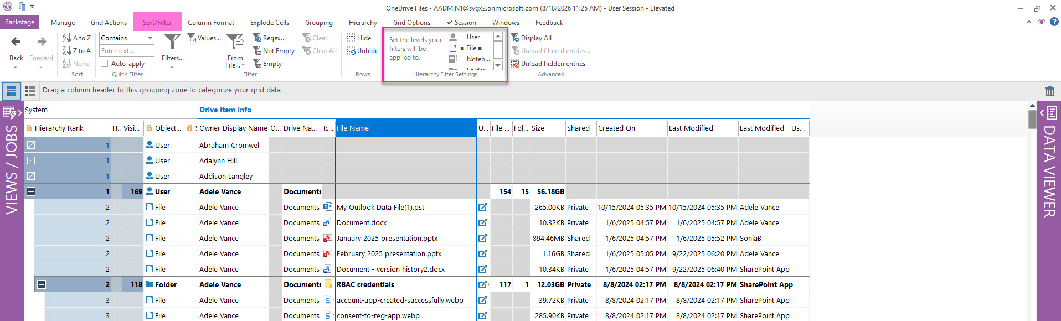
Task: Collapse the Adele Vance user row
Action: (31, 191)
